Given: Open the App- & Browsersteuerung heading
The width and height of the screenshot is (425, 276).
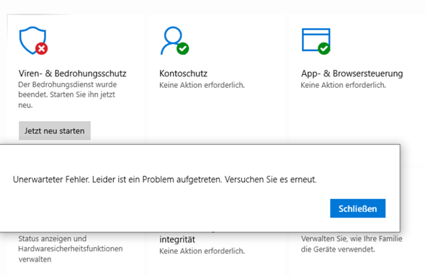Looking at the screenshot, I should coord(352,74).
